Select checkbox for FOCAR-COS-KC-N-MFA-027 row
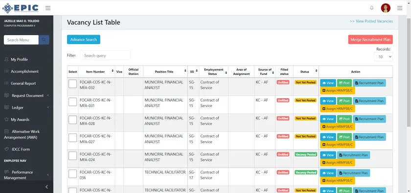The height and width of the screenshot is (193, 411). click(x=72, y=138)
